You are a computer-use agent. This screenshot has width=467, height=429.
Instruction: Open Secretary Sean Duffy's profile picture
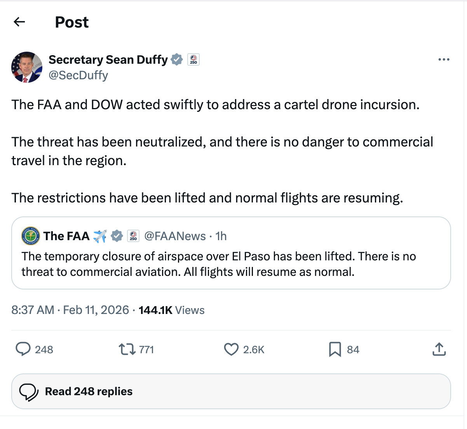[x=27, y=67]
